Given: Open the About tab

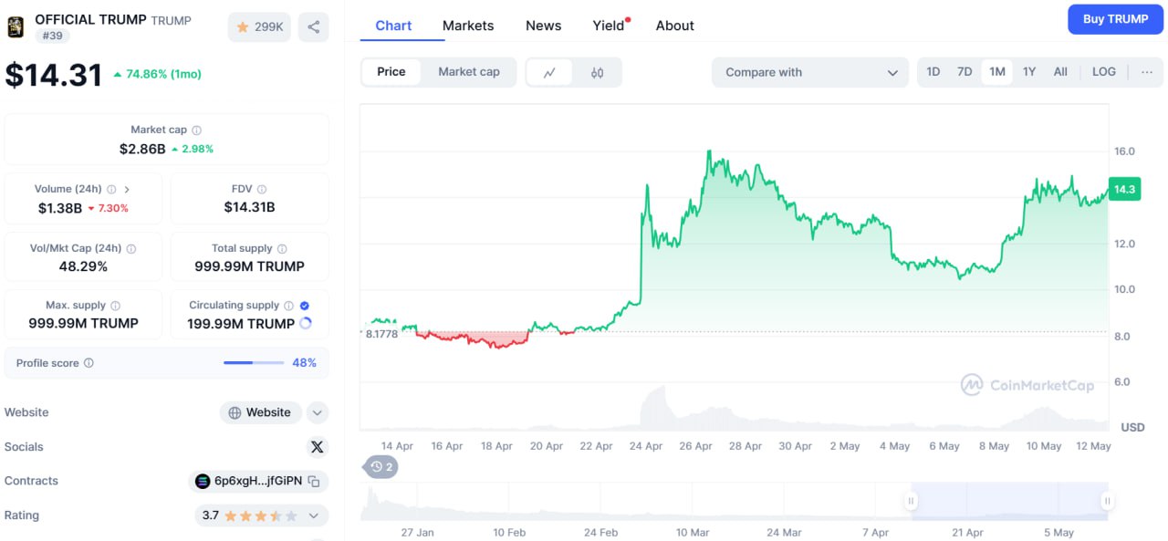Looking at the screenshot, I should click(675, 26).
